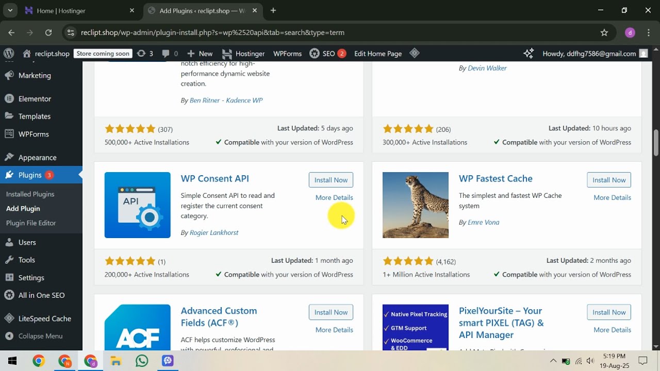View More Details for WP Consent API
Viewport: 660px width, 371px height.
pos(334,197)
